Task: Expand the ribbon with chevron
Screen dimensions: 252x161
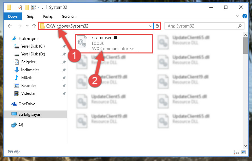Action: (x=237, y=16)
